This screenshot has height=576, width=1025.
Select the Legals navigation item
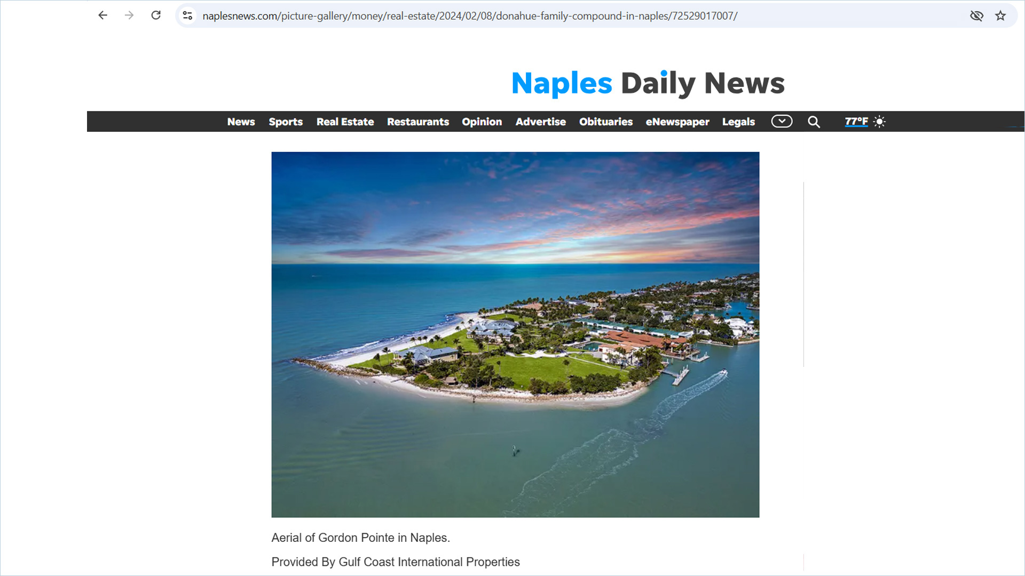738,122
